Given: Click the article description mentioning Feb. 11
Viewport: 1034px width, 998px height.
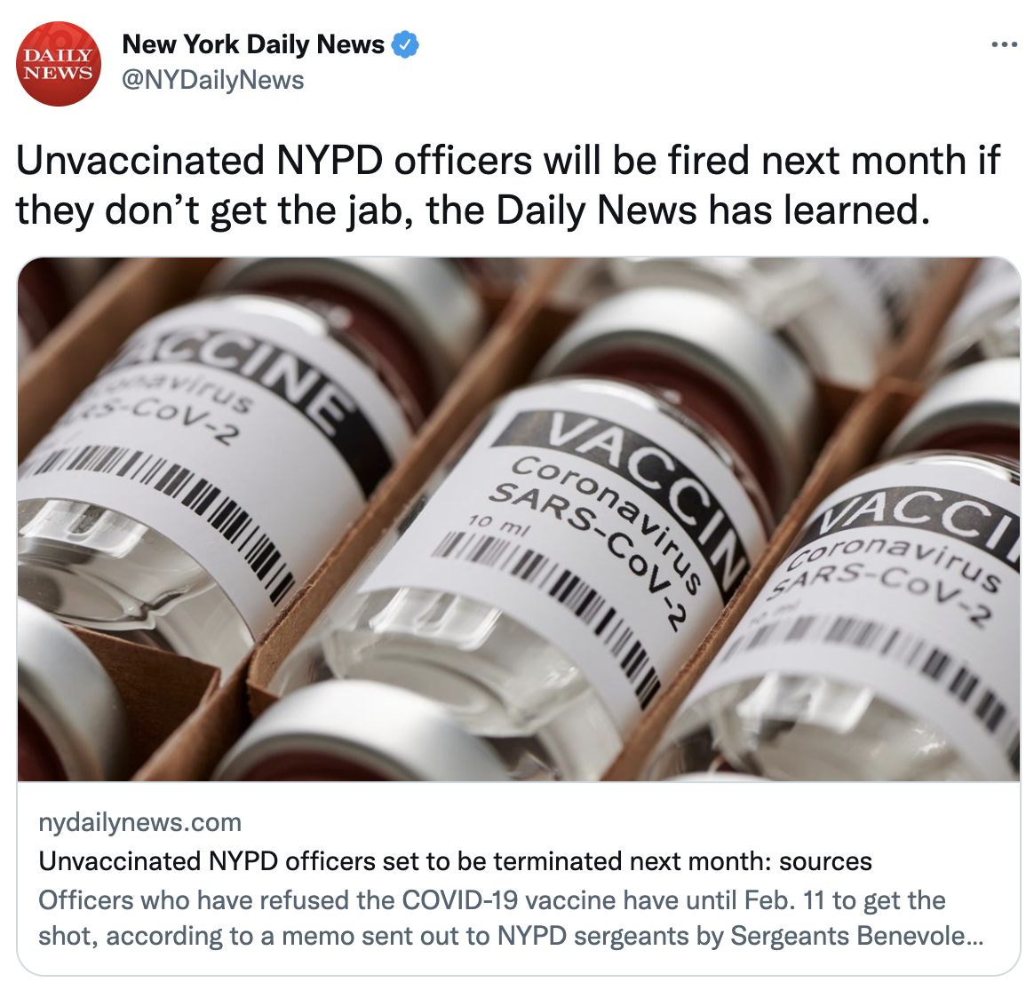Looking at the screenshot, I should (x=511, y=918).
